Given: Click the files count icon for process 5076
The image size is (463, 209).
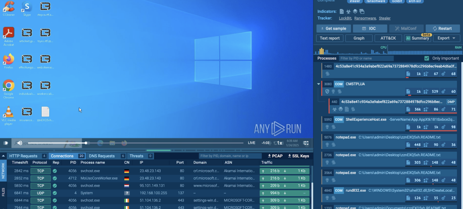Looking at the screenshot, I should coord(408,145).
